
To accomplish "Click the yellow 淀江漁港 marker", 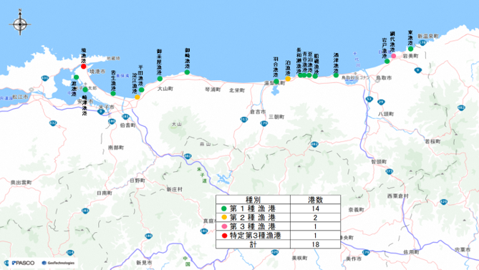I will (x=137, y=97).
